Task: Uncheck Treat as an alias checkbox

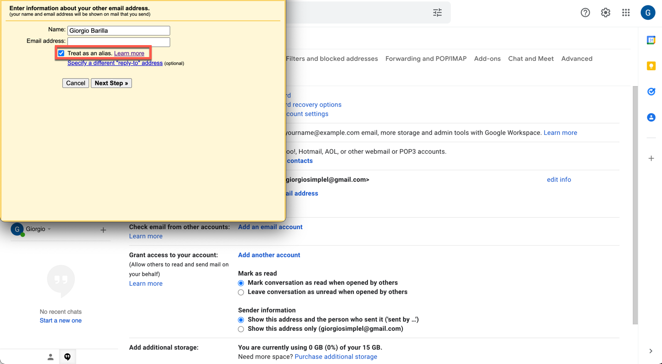Action: click(61, 53)
